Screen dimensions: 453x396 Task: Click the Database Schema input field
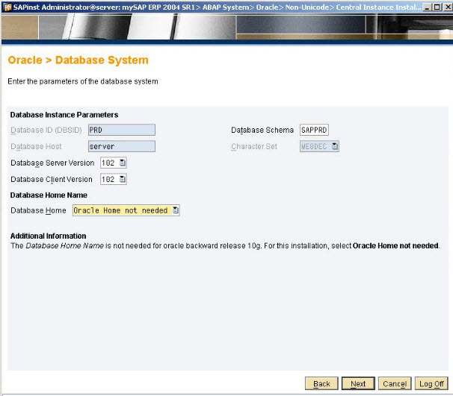pos(314,130)
